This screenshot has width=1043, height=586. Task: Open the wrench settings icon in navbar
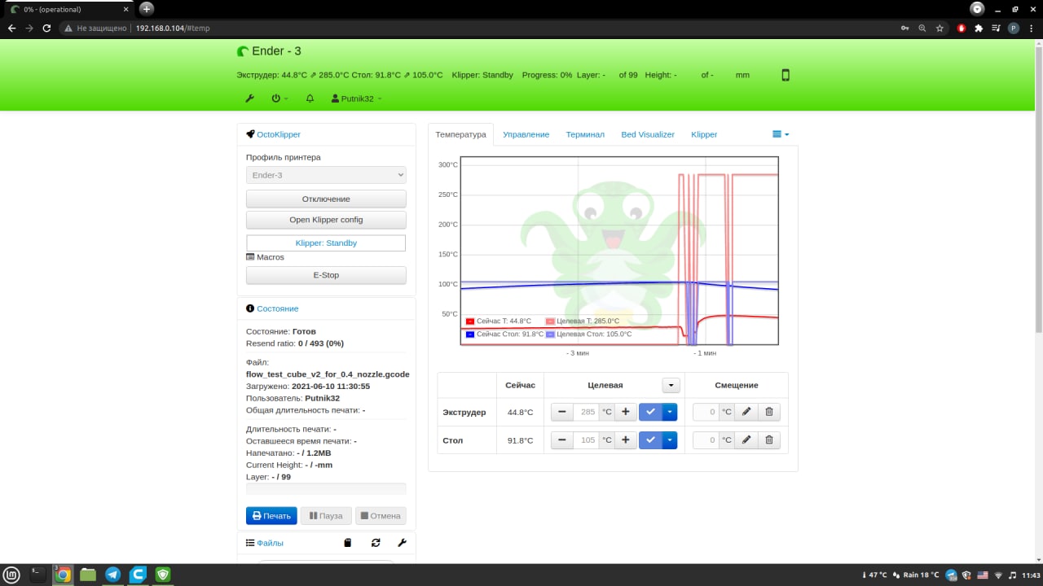[250, 98]
